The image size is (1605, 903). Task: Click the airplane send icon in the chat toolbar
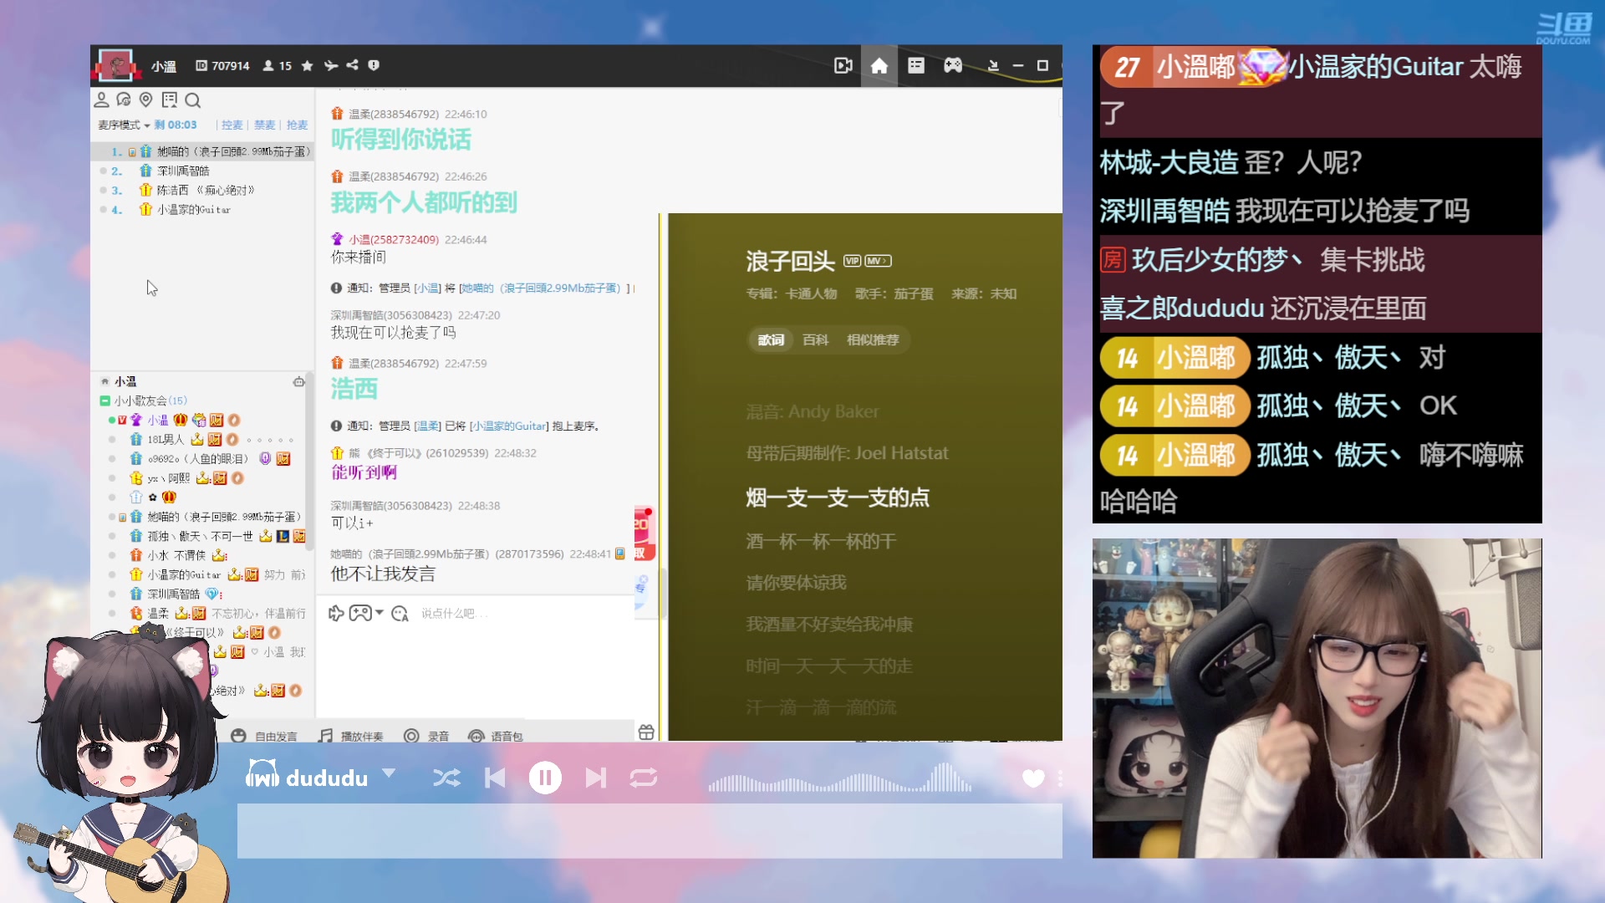pos(336,614)
